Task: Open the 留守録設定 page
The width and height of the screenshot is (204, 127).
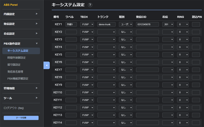Action: click(14, 65)
